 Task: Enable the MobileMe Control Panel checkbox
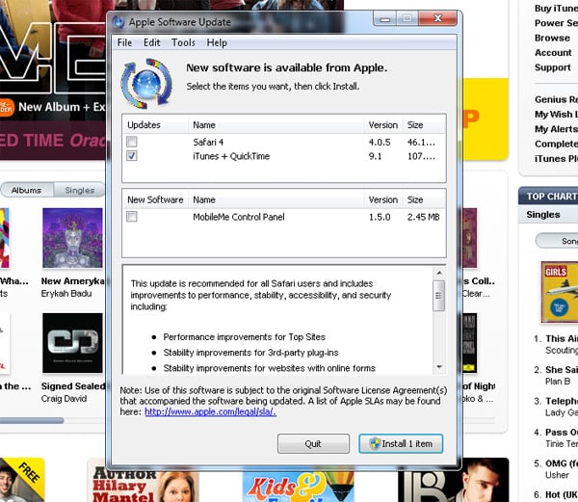(132, 217)
